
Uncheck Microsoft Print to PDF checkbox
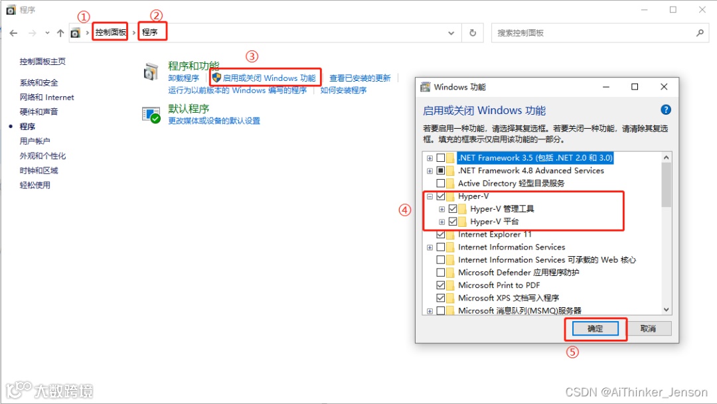441,286
